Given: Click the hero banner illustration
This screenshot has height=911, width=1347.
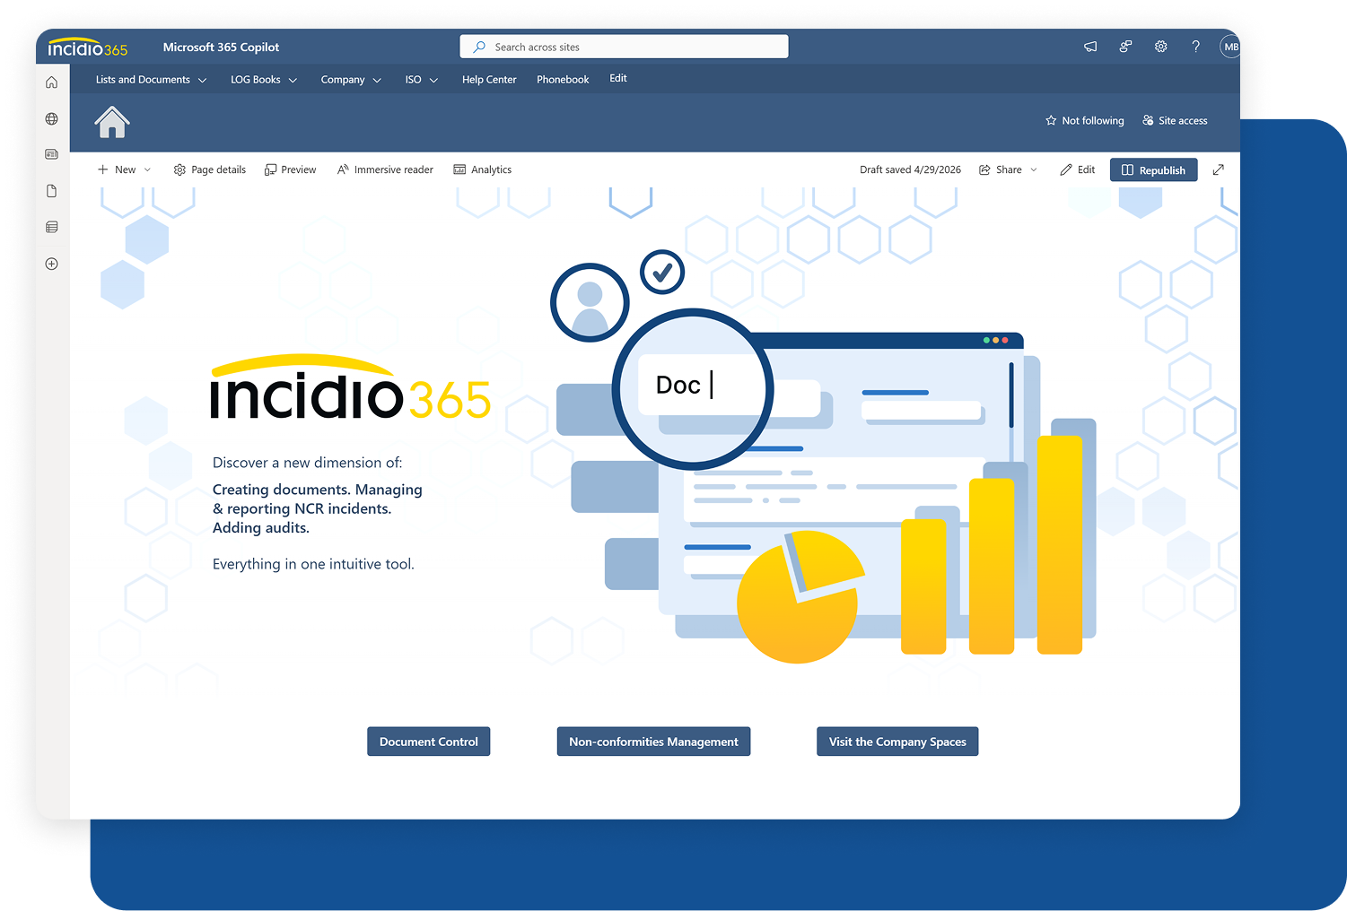Looking at the screenshot, I should pyautogui.click(x=822, y=455).
